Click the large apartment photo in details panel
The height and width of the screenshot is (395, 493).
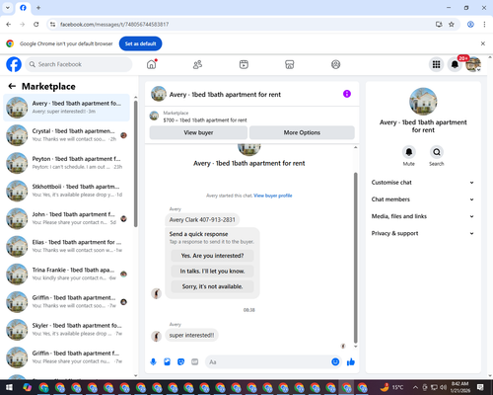coord(423,102)
